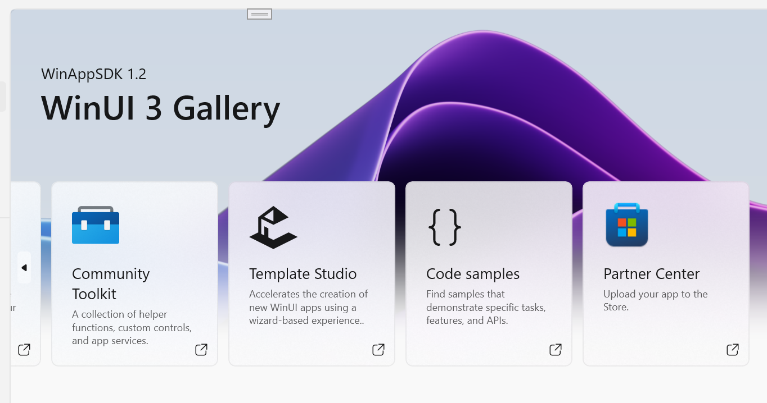Click the carousel previous arrow
Screen dimensions: 767x403
pos(24,268)
